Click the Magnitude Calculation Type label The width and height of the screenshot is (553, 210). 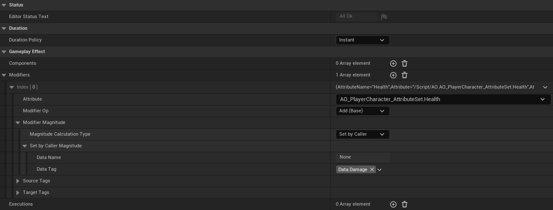tap(60, 134)
